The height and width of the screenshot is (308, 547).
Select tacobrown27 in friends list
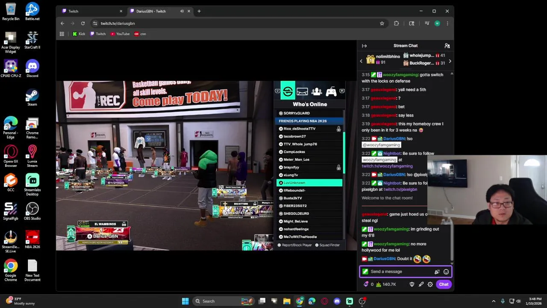coord(310,136)
